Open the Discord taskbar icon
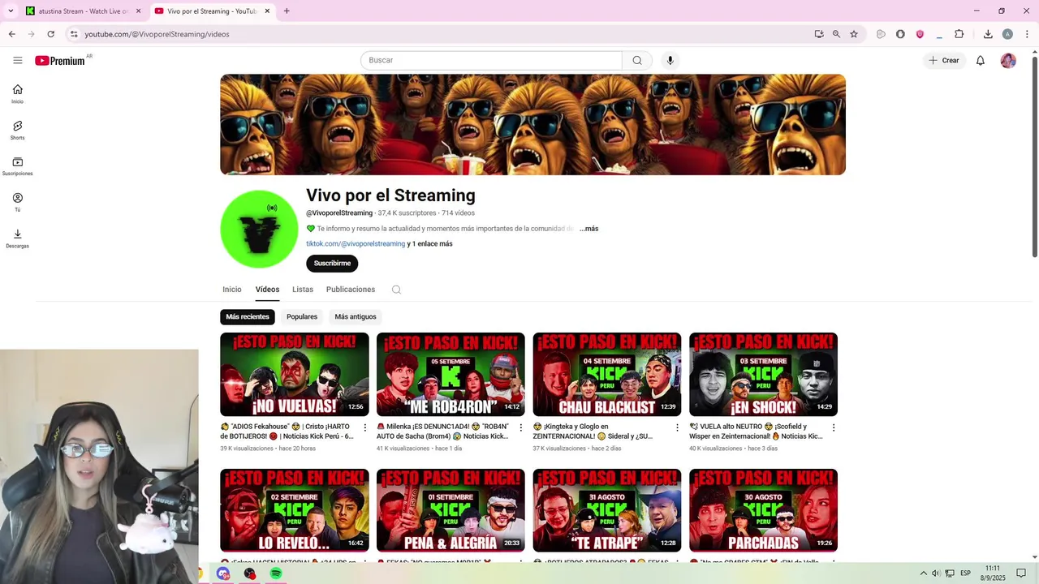This screenshot has height=584, width=1039. pyautogui.click(x=223, y=573)
